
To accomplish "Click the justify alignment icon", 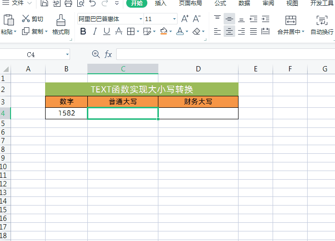I will point(253,31).
